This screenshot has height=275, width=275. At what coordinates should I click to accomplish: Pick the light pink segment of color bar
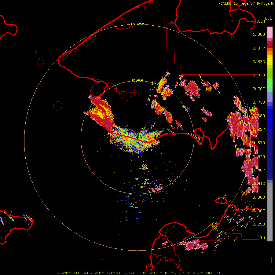270,33
